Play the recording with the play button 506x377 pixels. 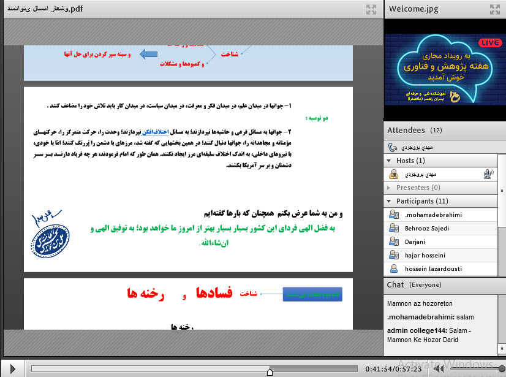(13, 368)
